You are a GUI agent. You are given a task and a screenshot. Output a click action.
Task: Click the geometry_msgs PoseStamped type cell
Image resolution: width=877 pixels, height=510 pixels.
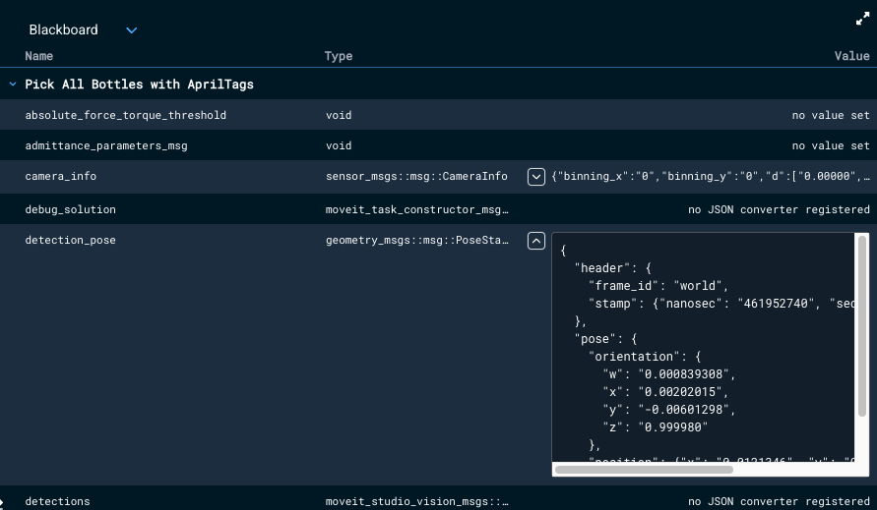tap(416, 240)
